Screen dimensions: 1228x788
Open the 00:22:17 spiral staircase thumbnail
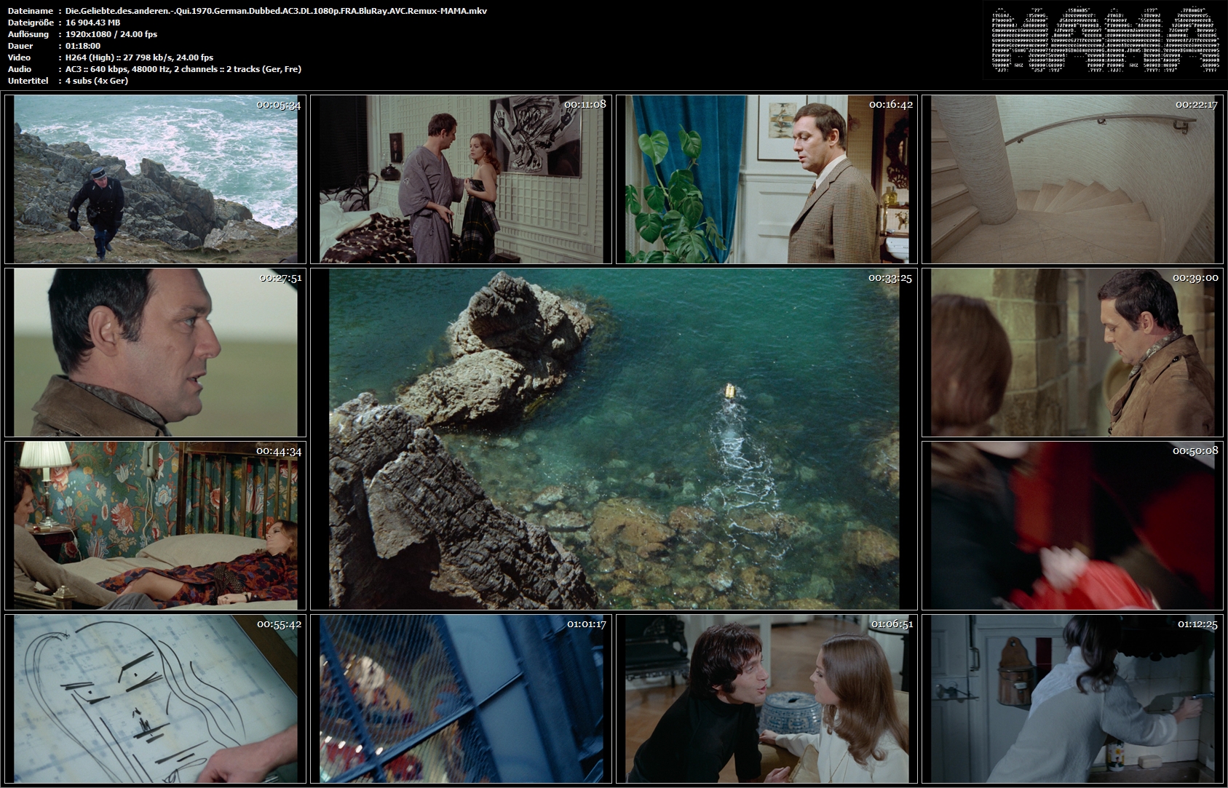(x=1072, y=179)
